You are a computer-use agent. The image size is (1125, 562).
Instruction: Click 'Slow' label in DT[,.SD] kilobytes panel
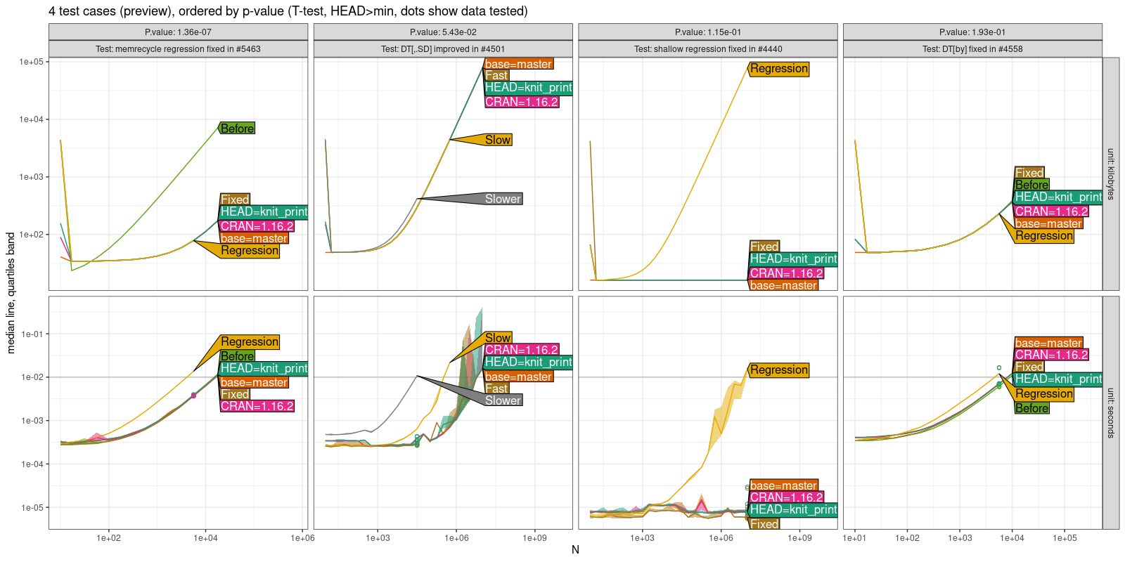[x=498, y=140]
